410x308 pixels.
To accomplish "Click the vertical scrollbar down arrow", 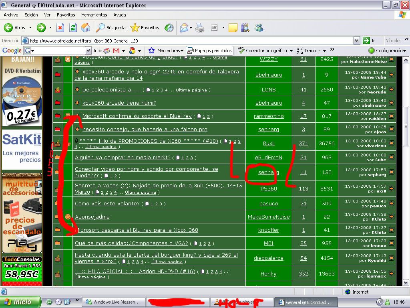I will (x=406, y=283).
